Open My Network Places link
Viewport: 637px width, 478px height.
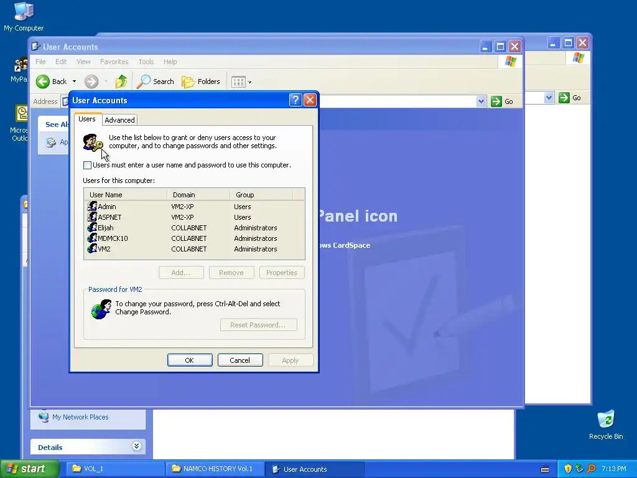click(x=80, y=417)
